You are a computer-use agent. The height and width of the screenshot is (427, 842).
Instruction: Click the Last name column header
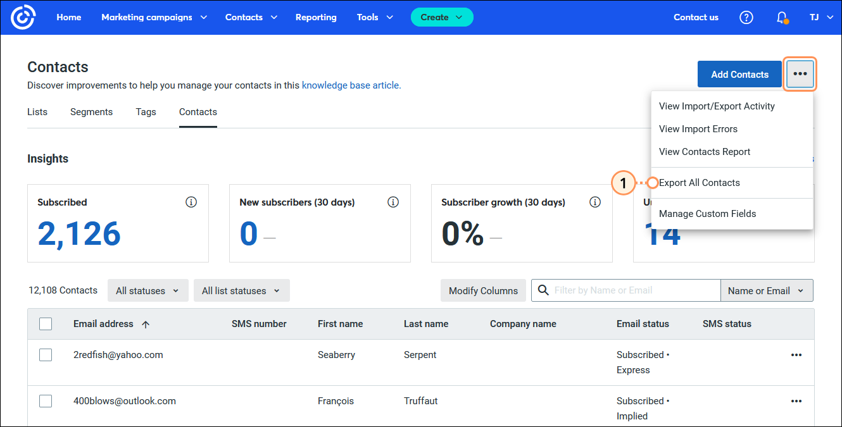pyautogui.click(x=426, y=324)
